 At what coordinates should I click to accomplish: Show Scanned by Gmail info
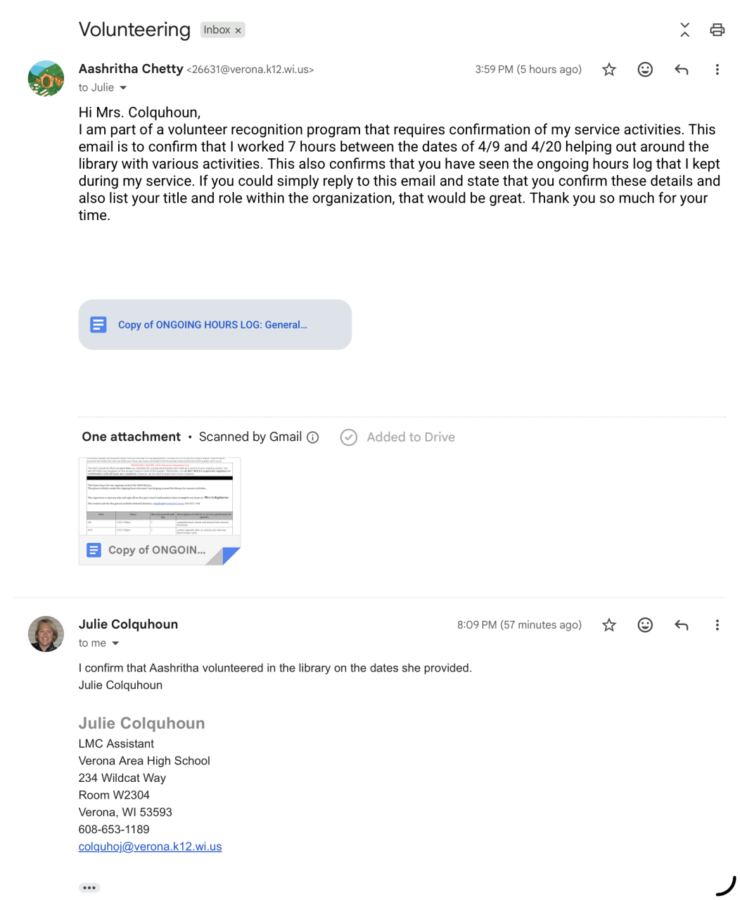click(313, 437)
